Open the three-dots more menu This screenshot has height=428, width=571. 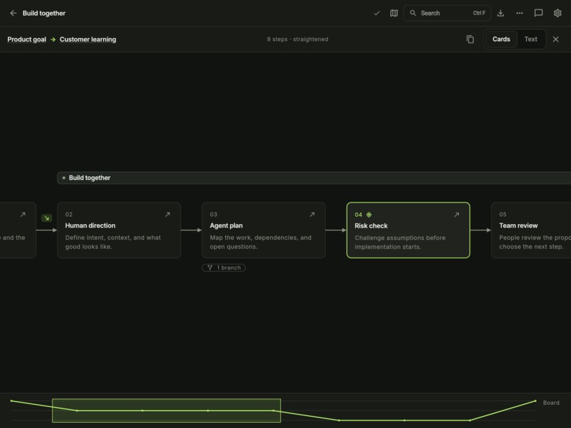519,13
